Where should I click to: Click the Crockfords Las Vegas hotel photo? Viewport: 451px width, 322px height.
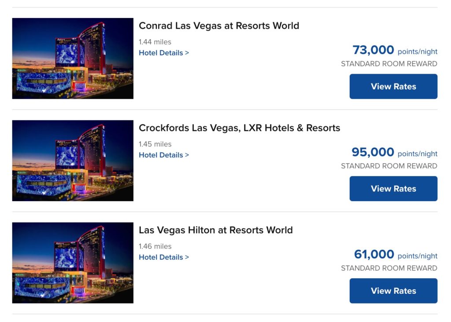coord(73,161)
